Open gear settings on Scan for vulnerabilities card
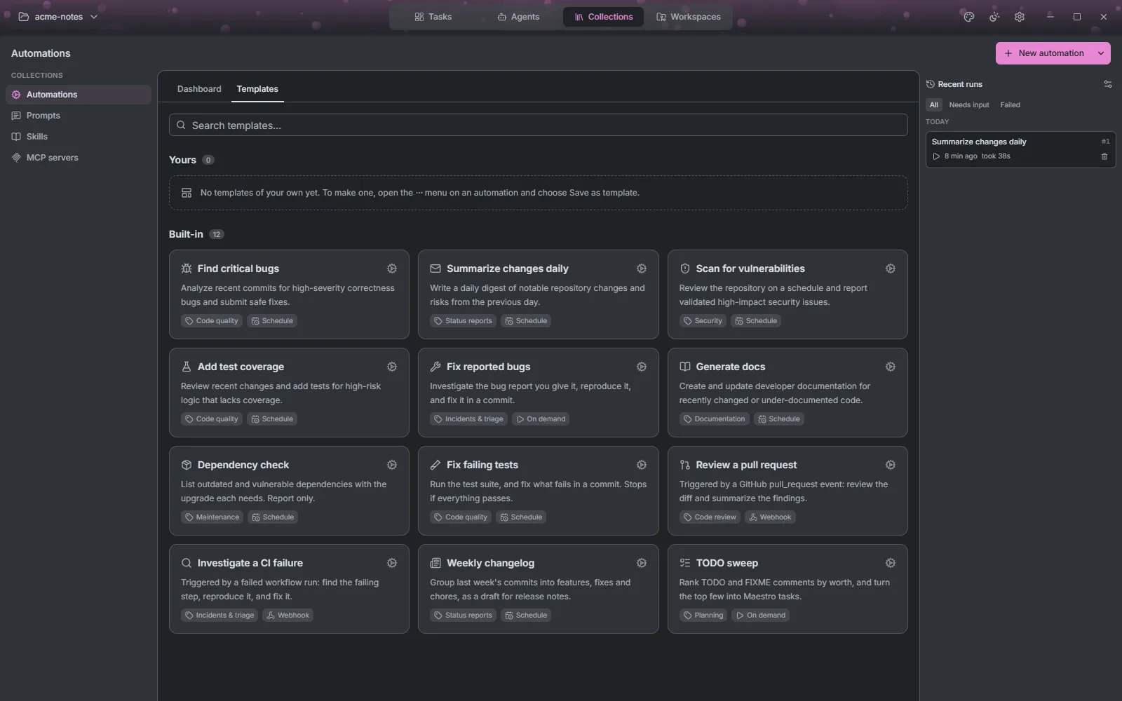This screenshot has height=701, width=1122. (x=890, y=268)
